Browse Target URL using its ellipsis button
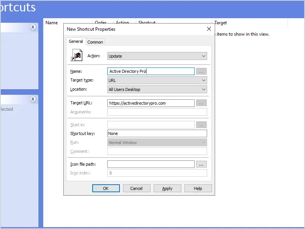The width and height of the screenshot is (305, 229). pos(201,103)
